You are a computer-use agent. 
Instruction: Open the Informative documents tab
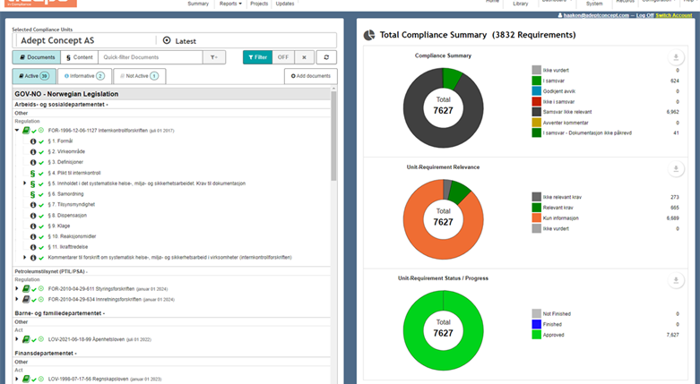[84, 76]
